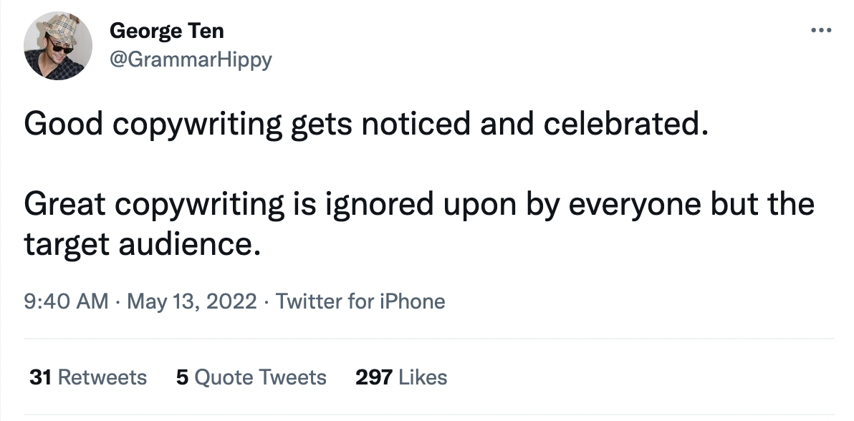
Task: Open the three-dot more options menu
Action: [820, 31]
